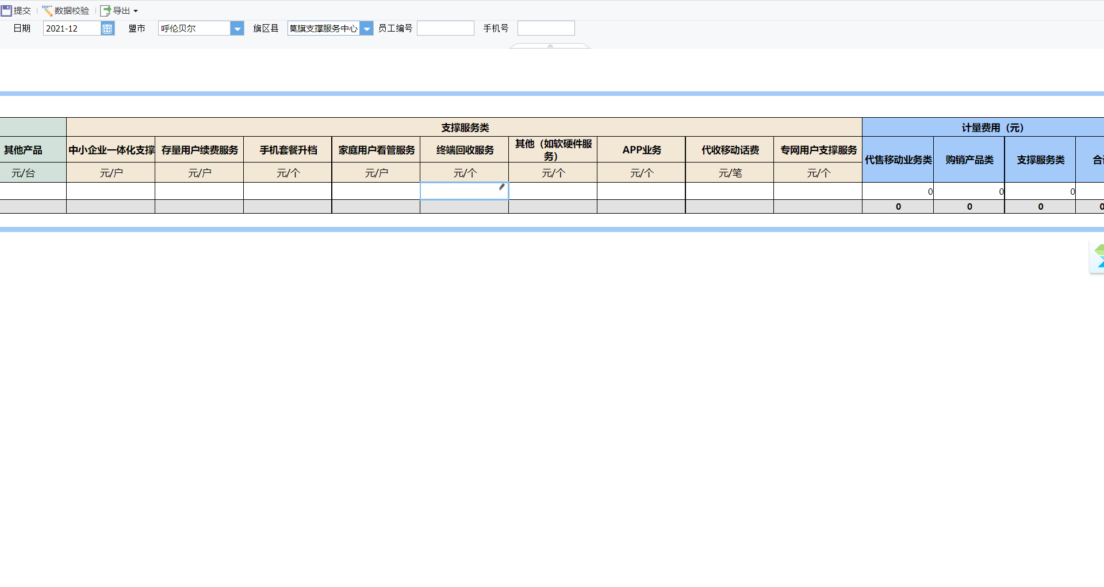Click the floating widget icon at right edge

(x=1097, y=257)
